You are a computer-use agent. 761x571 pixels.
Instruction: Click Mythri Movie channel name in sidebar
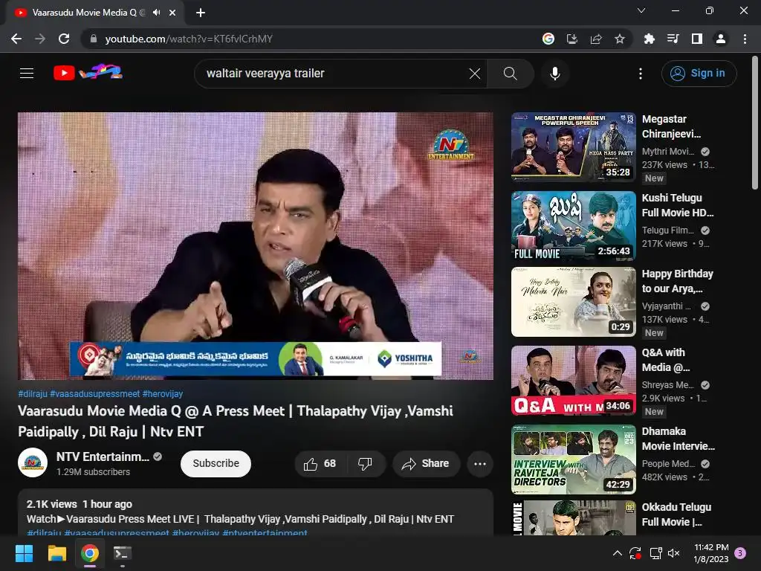[x=668, y=152]
